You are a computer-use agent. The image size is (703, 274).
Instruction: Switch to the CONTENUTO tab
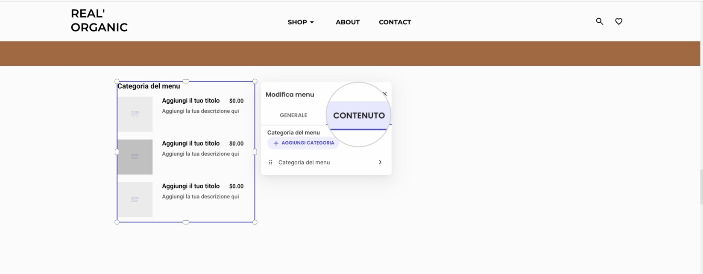359,115
